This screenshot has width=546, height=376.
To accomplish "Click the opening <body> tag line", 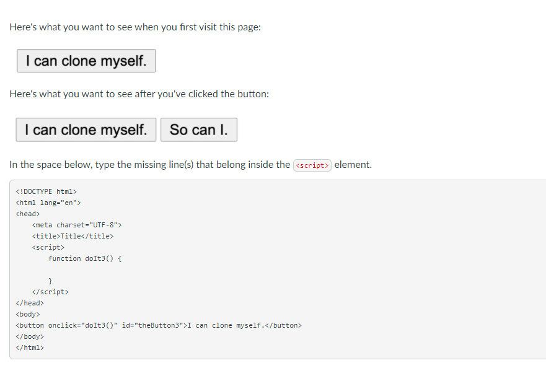I will pos(27,313).
